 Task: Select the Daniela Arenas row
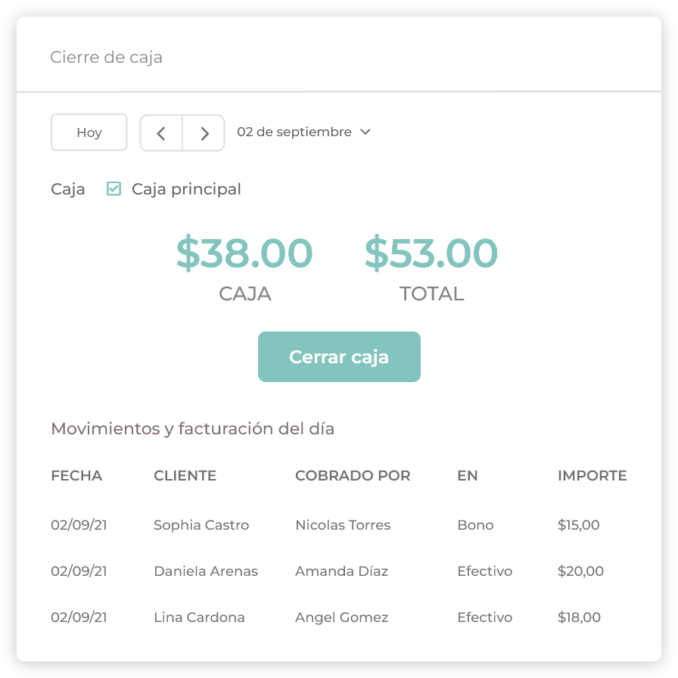pyautogui.click(x=206, y=571)
